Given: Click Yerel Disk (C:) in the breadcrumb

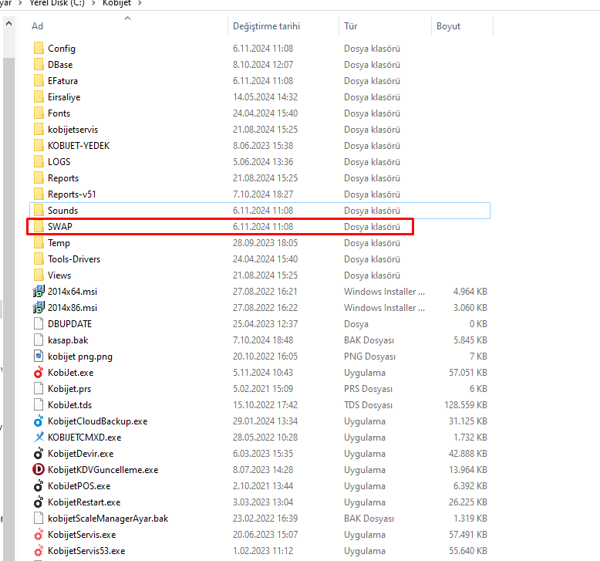Looking at the screenshot, I should point(57,3).
